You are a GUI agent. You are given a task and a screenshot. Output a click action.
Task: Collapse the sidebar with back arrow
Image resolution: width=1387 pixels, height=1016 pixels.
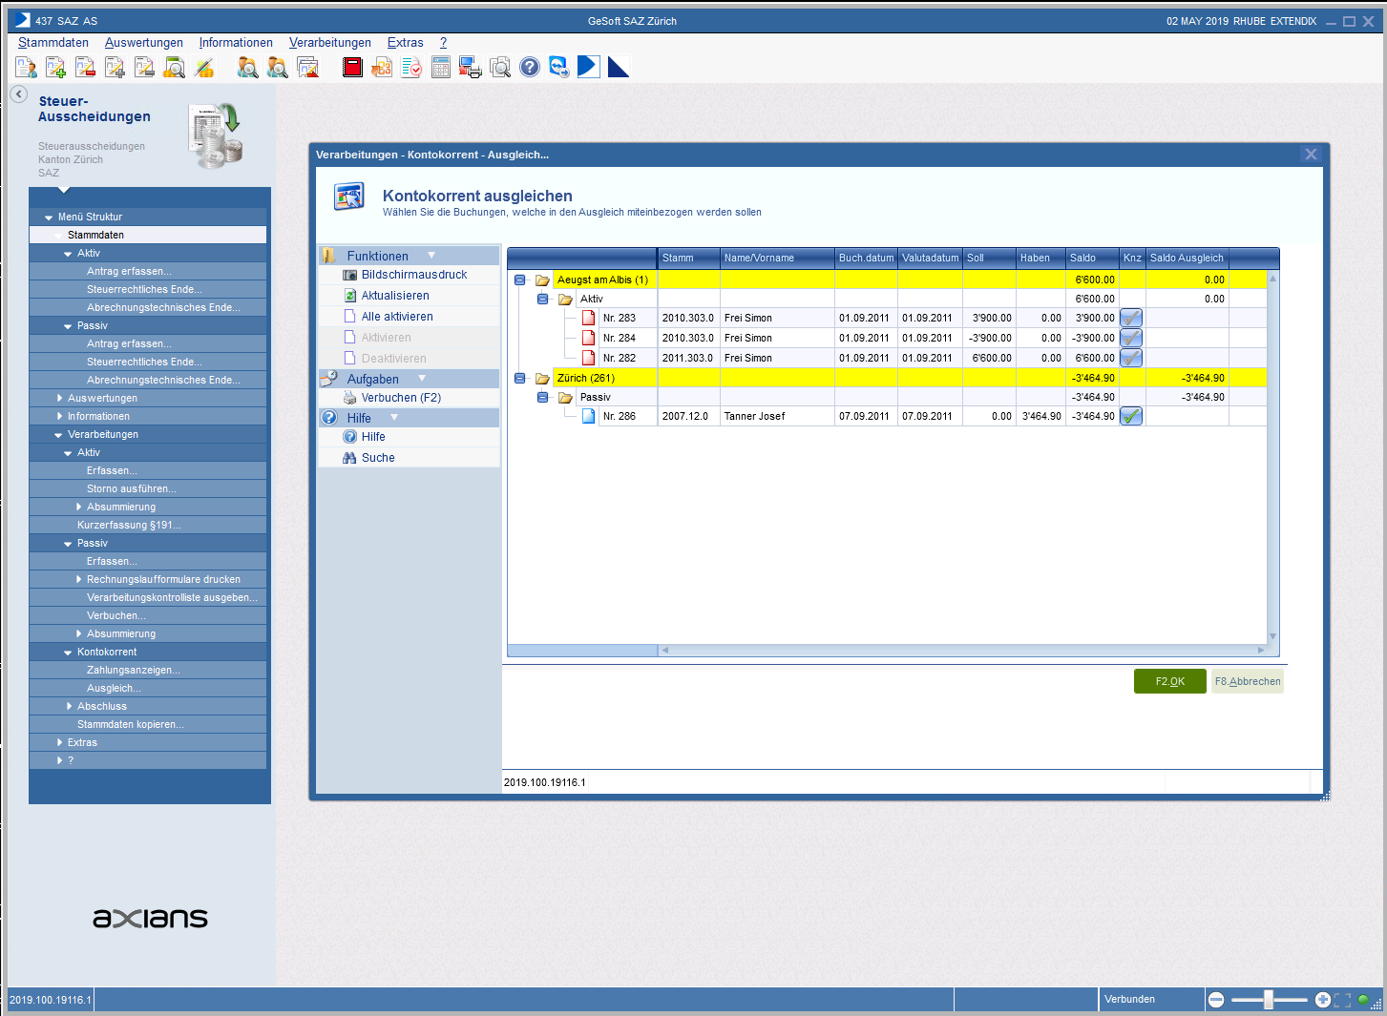[18, 93]
